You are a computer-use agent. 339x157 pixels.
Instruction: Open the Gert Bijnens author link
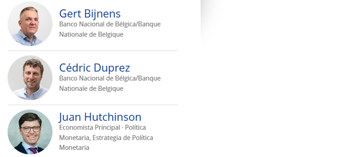(89, 14)
